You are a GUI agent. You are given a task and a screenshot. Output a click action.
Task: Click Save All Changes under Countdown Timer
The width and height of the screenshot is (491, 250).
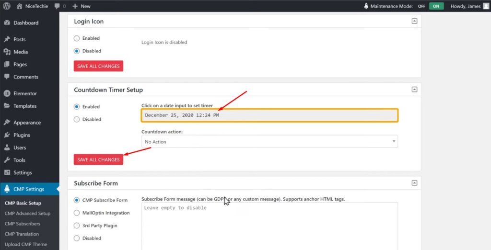[x=98, y=159]
